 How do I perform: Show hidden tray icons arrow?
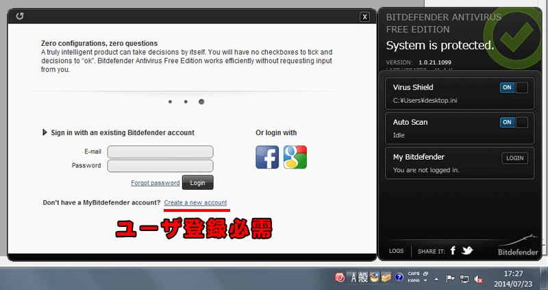coord(436,279)
